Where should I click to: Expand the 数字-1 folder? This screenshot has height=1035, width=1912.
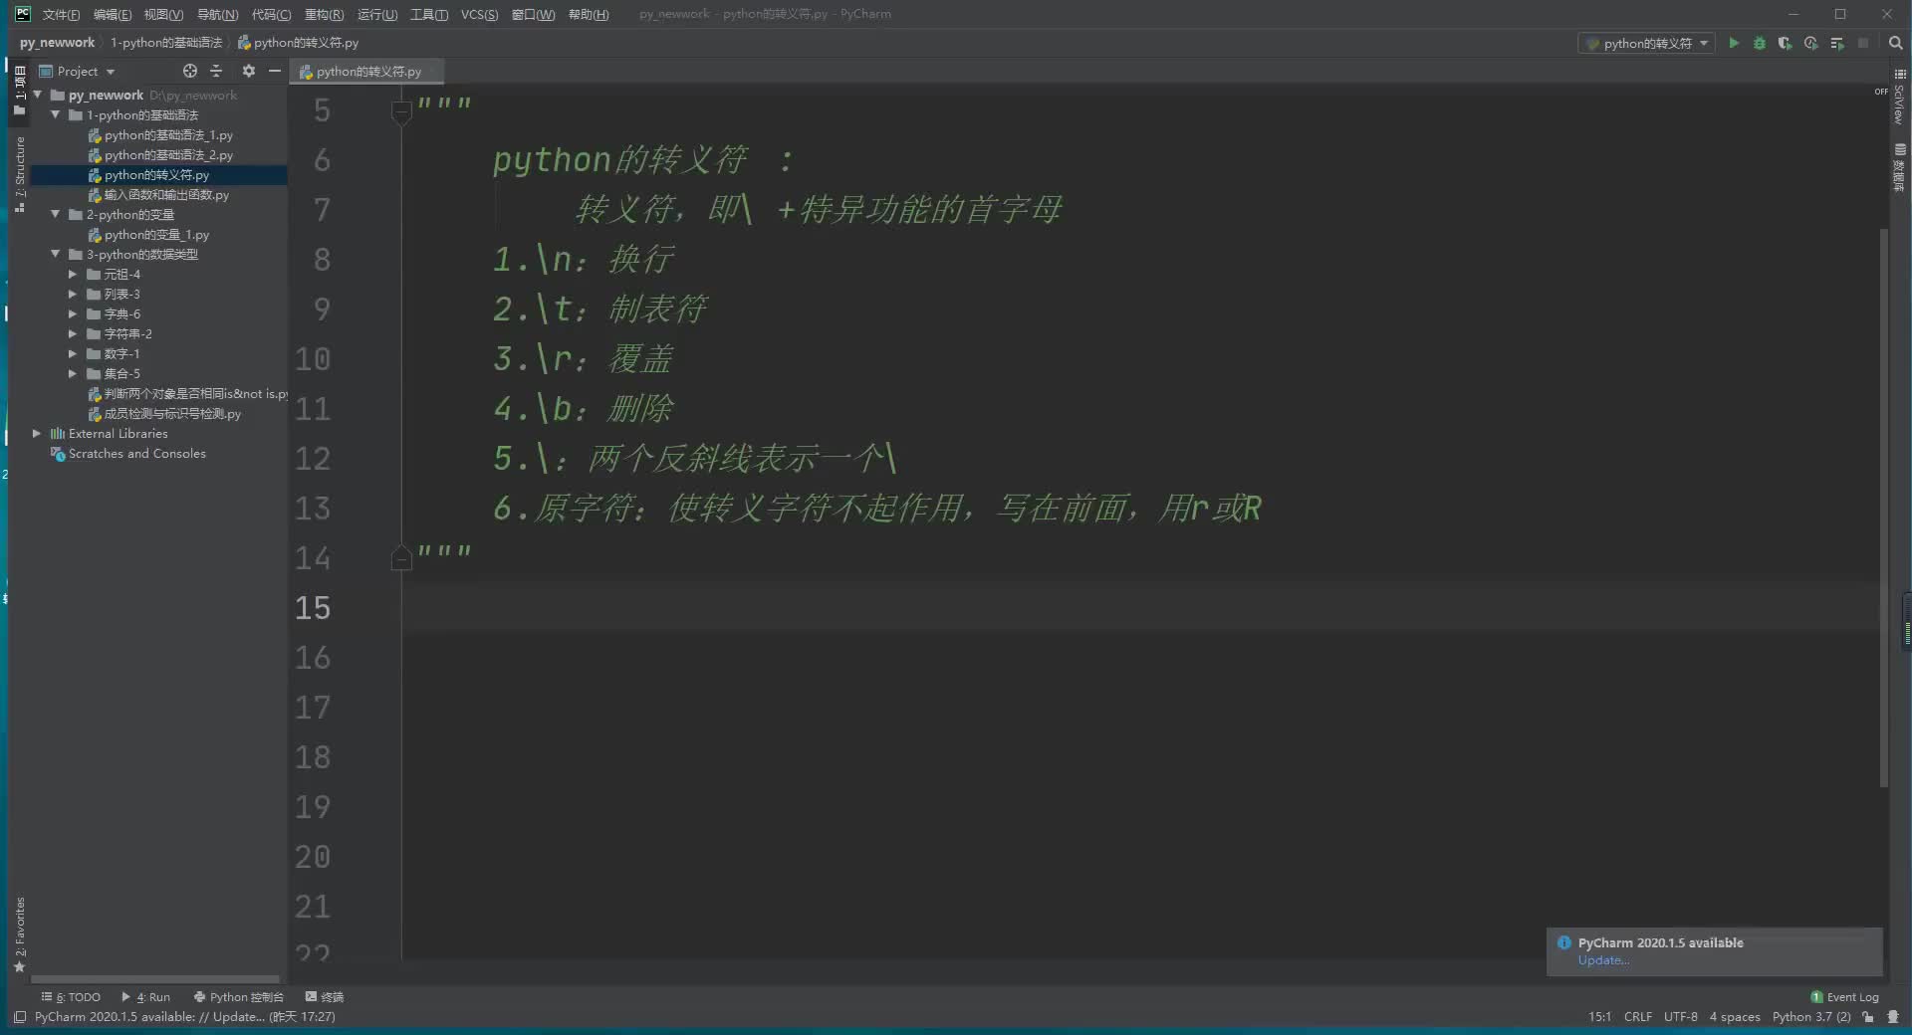point(72,353)
